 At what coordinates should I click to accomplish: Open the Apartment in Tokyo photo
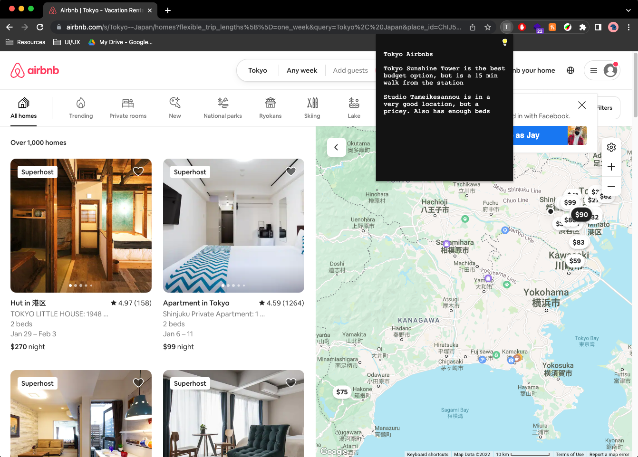pos(233,226)
